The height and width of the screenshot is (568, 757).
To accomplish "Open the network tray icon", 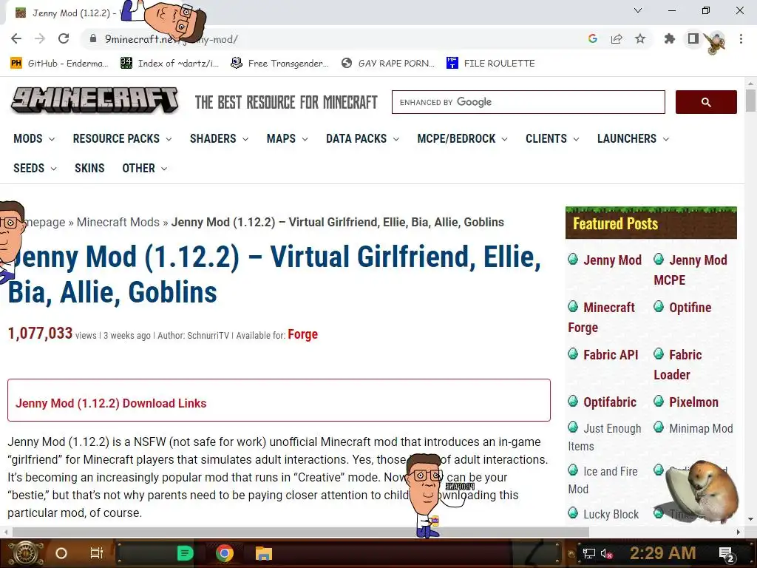I will pyautogui.click(x=588, y=553).
